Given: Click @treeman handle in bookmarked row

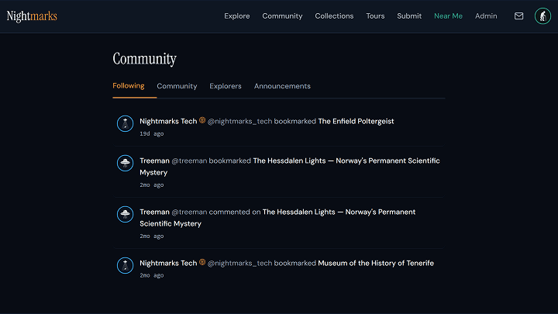Looking at the screenshot, I should tap(189, 161).
